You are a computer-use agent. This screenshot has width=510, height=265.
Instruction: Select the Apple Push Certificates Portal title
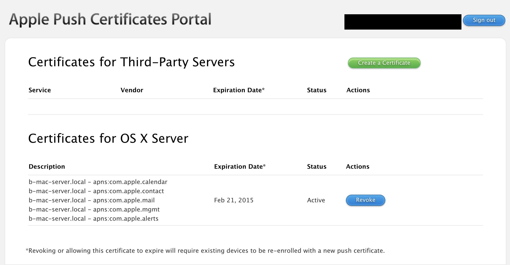(110, 19)
